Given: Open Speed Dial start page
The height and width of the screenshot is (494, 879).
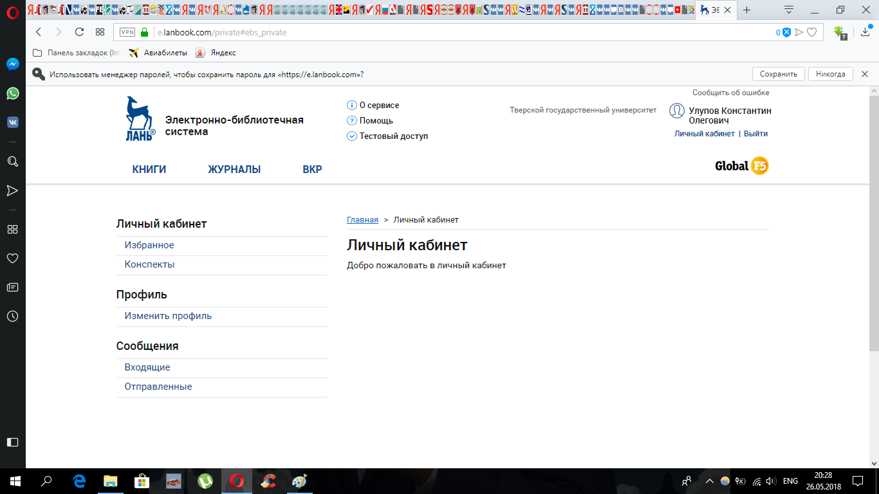Looking at the screenshot, I should point(100,32).
